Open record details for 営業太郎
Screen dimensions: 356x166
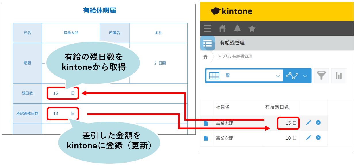point(206,123)
